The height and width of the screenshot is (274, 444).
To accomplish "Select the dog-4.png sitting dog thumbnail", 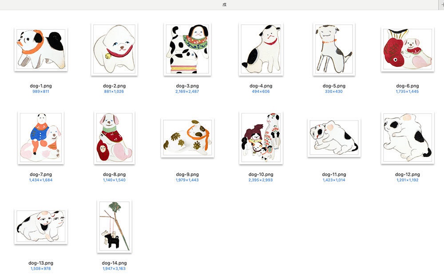I will pos(261,50).
